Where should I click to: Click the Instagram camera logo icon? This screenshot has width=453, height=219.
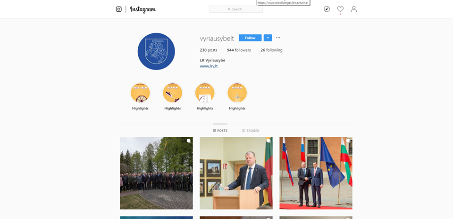119,9
